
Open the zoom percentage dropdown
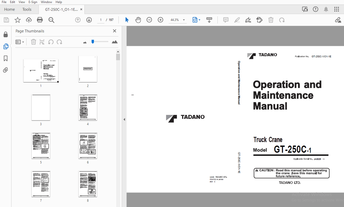(x=184, y=20)
